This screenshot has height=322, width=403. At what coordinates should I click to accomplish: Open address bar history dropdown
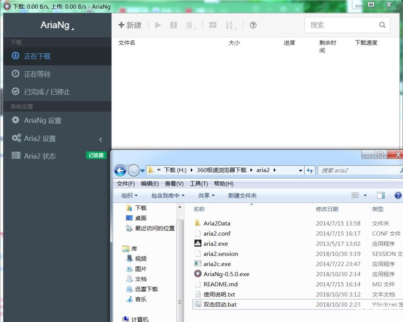point(301,171)
